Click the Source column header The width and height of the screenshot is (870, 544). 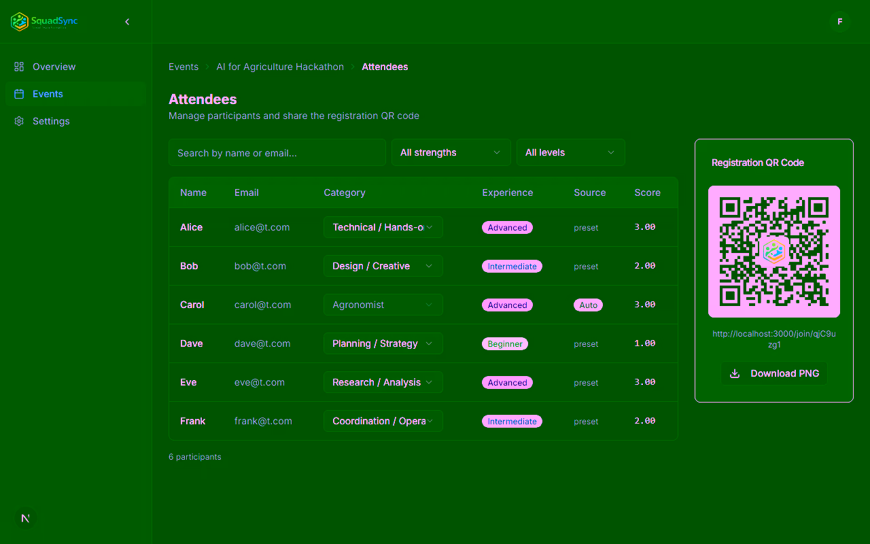coord(590,192)
